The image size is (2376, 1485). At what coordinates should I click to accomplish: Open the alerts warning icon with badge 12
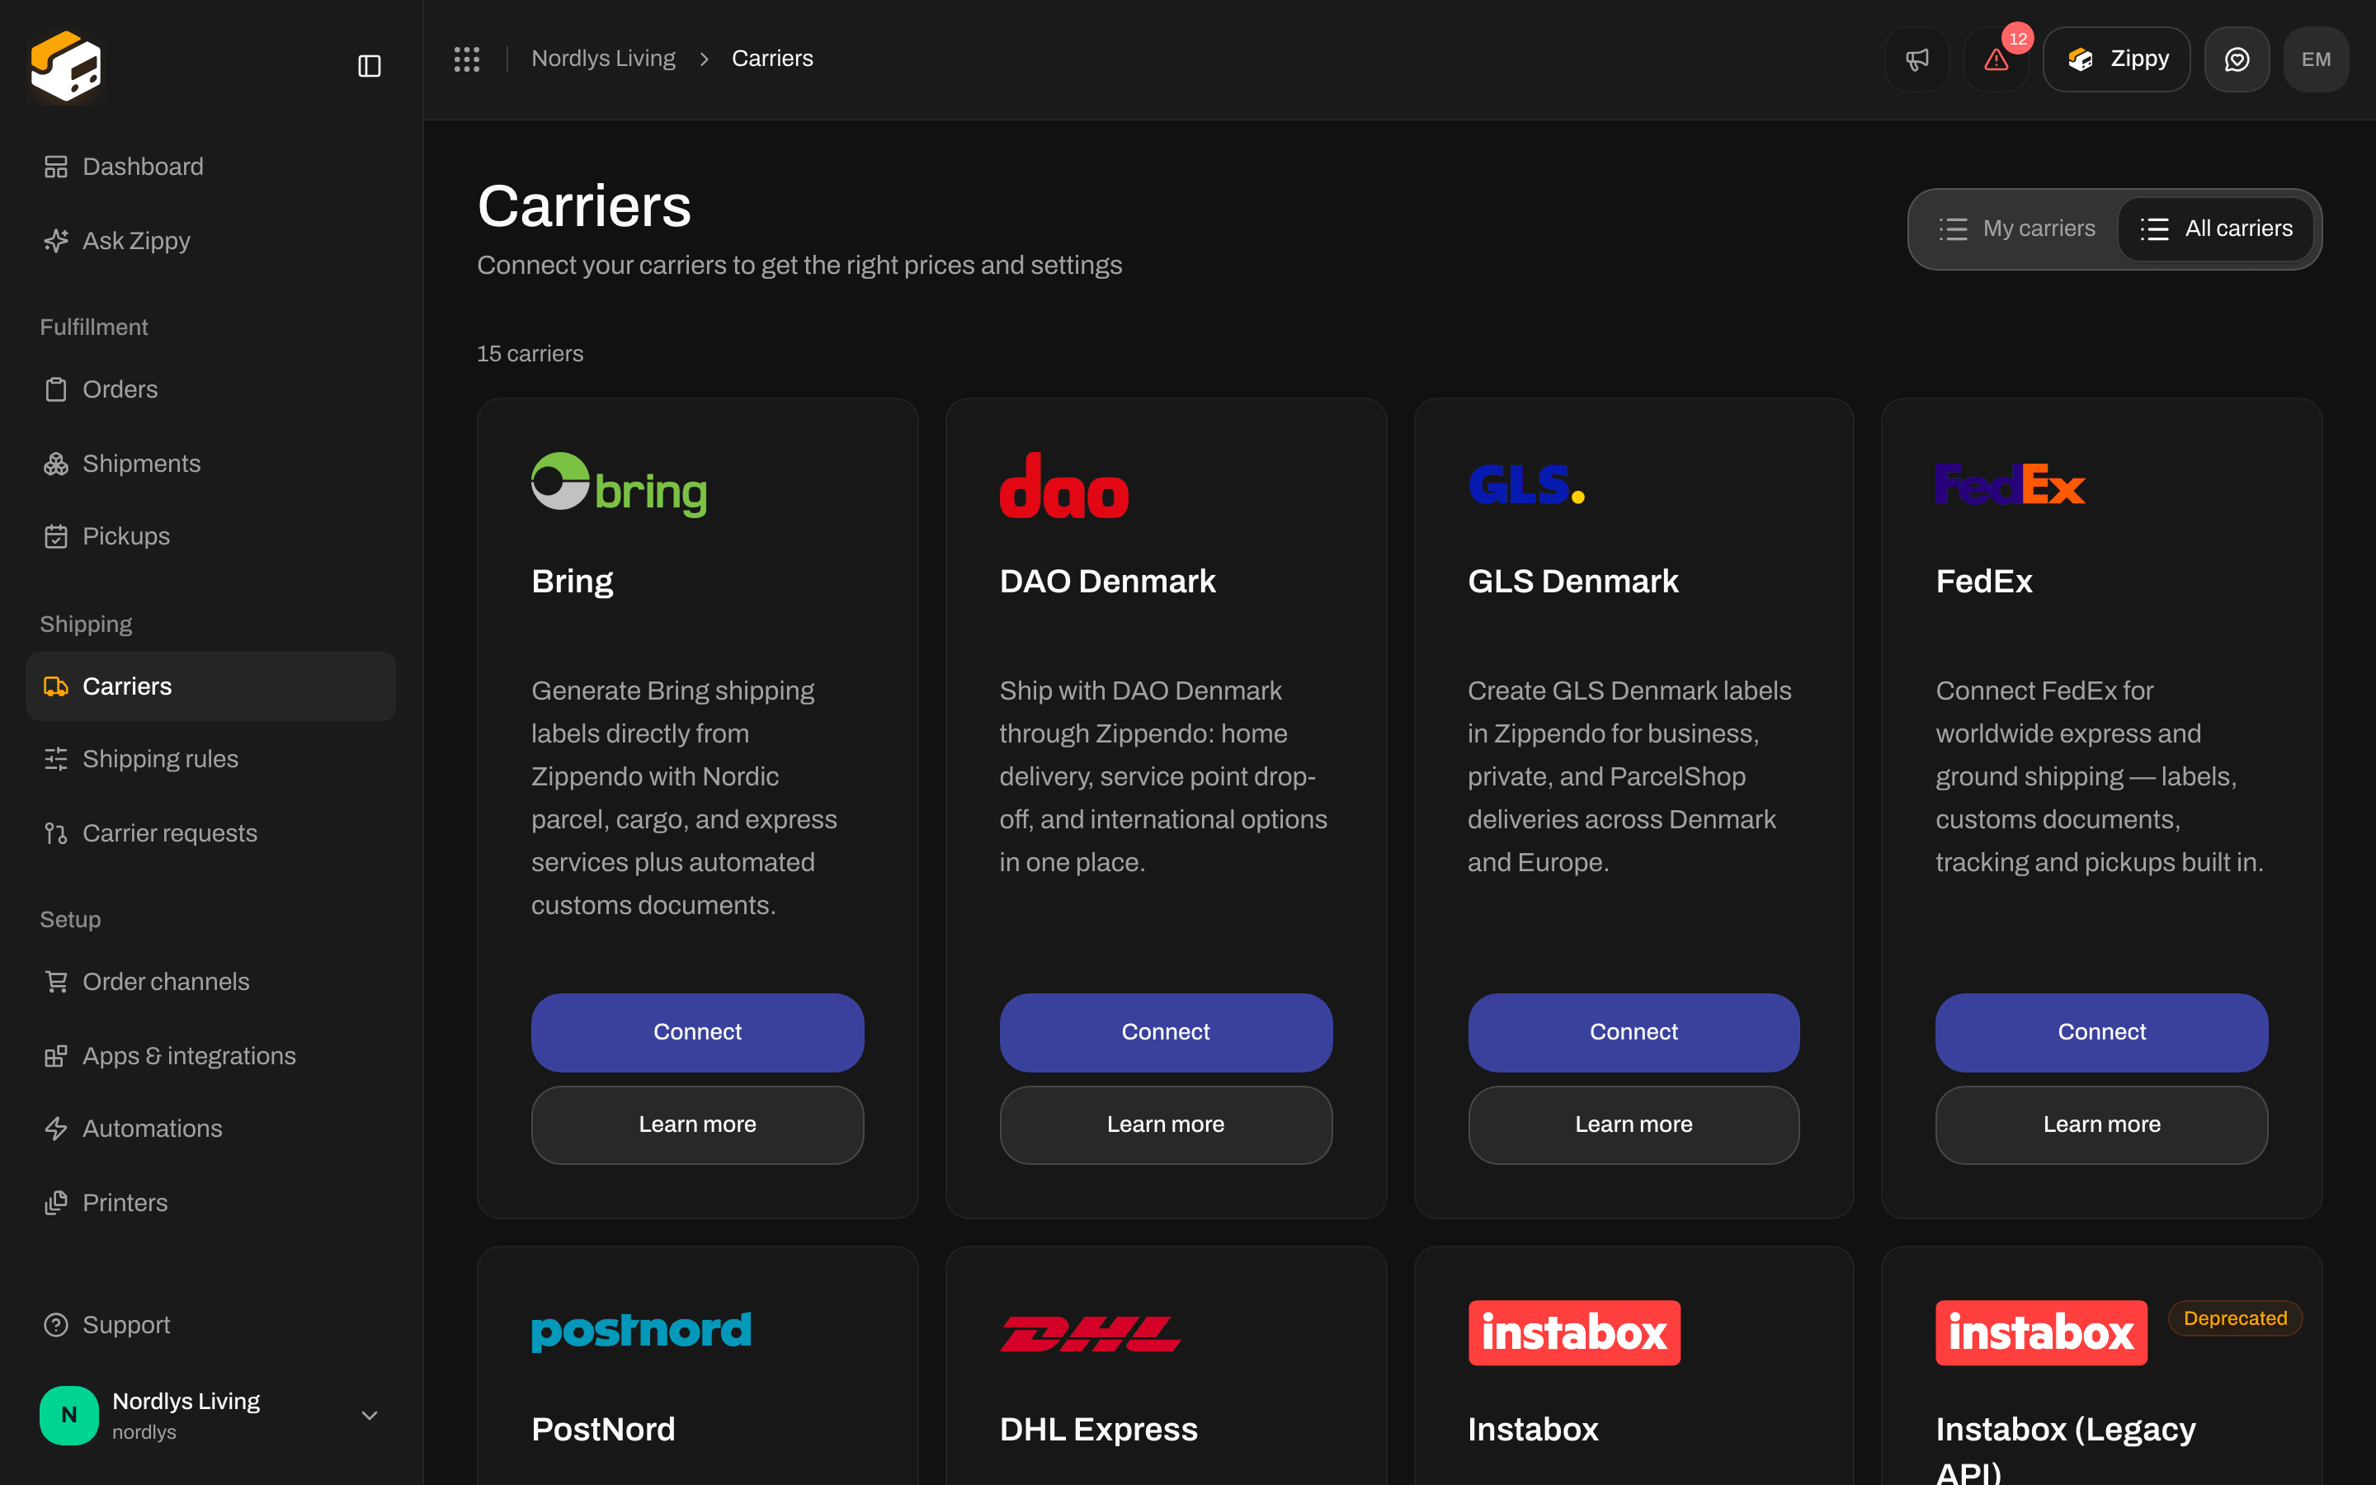pos(1996,59)
